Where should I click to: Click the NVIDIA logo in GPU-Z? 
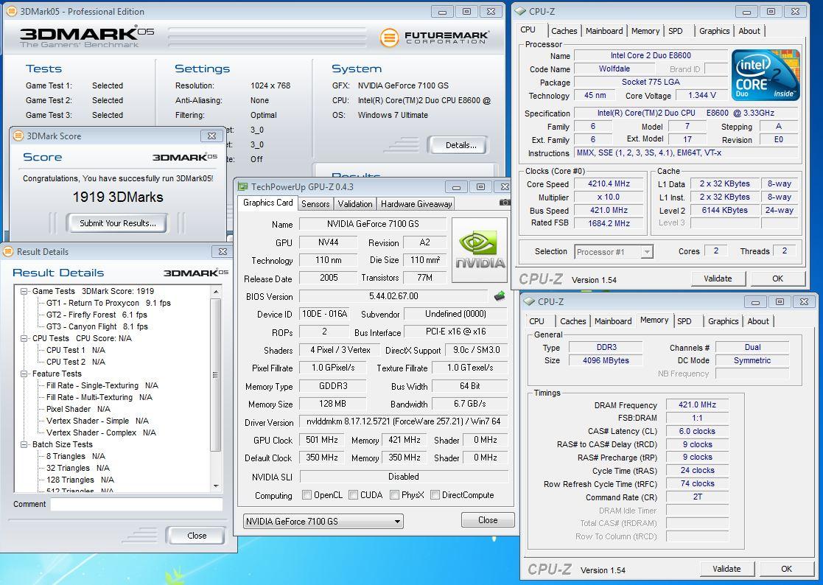click(x=480, y=251)
